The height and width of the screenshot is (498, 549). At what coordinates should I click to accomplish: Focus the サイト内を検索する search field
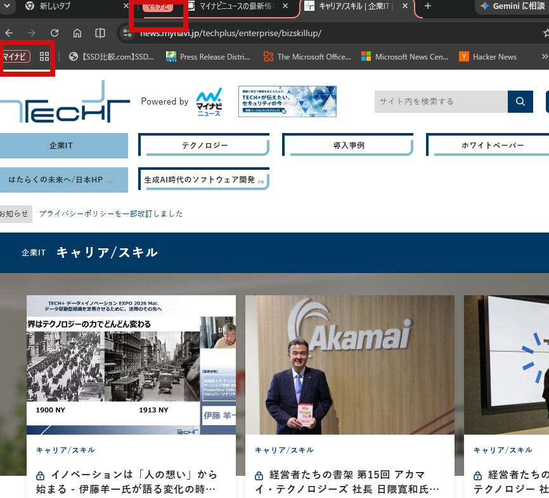[x=441, y=101]
